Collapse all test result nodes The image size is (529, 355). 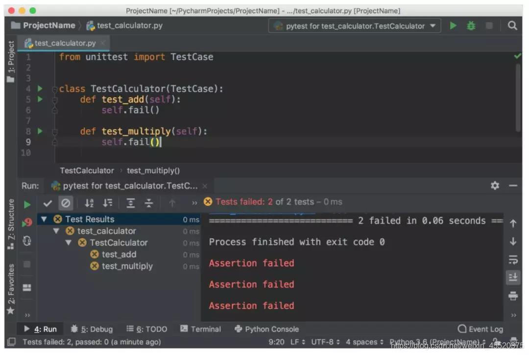point(149,203)
